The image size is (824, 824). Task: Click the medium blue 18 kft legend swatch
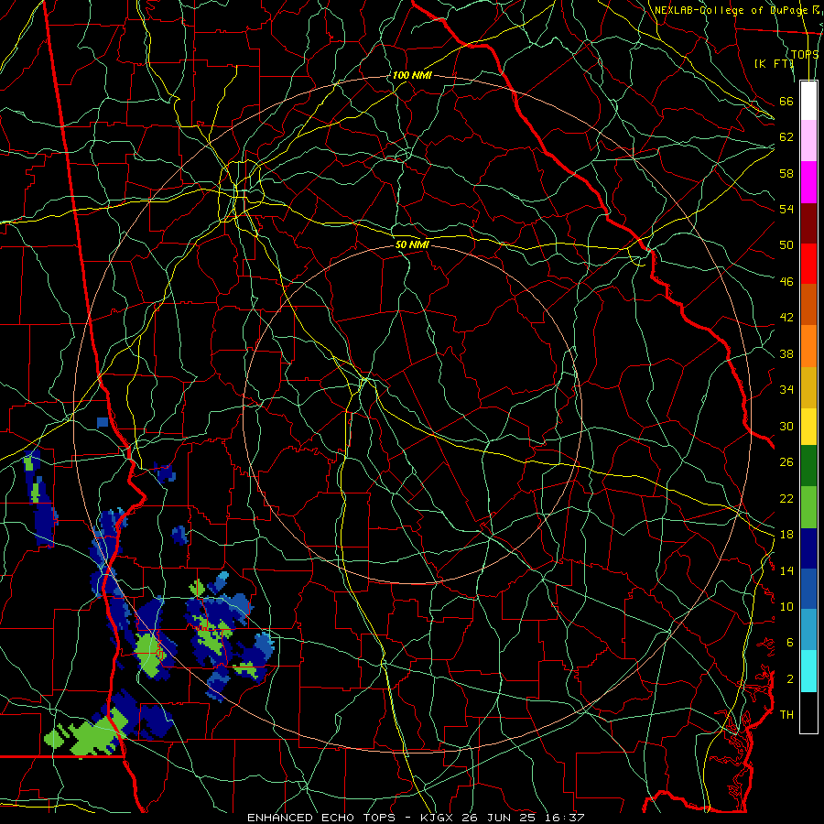tap(808, 589)
